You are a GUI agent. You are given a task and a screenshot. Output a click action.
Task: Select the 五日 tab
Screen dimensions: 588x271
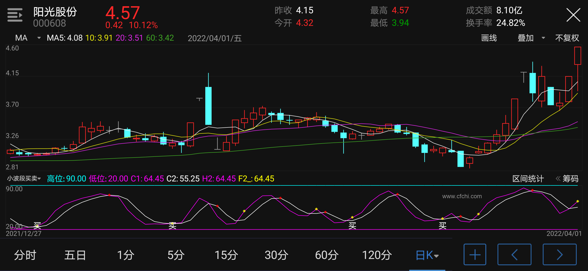pos(75,255)
